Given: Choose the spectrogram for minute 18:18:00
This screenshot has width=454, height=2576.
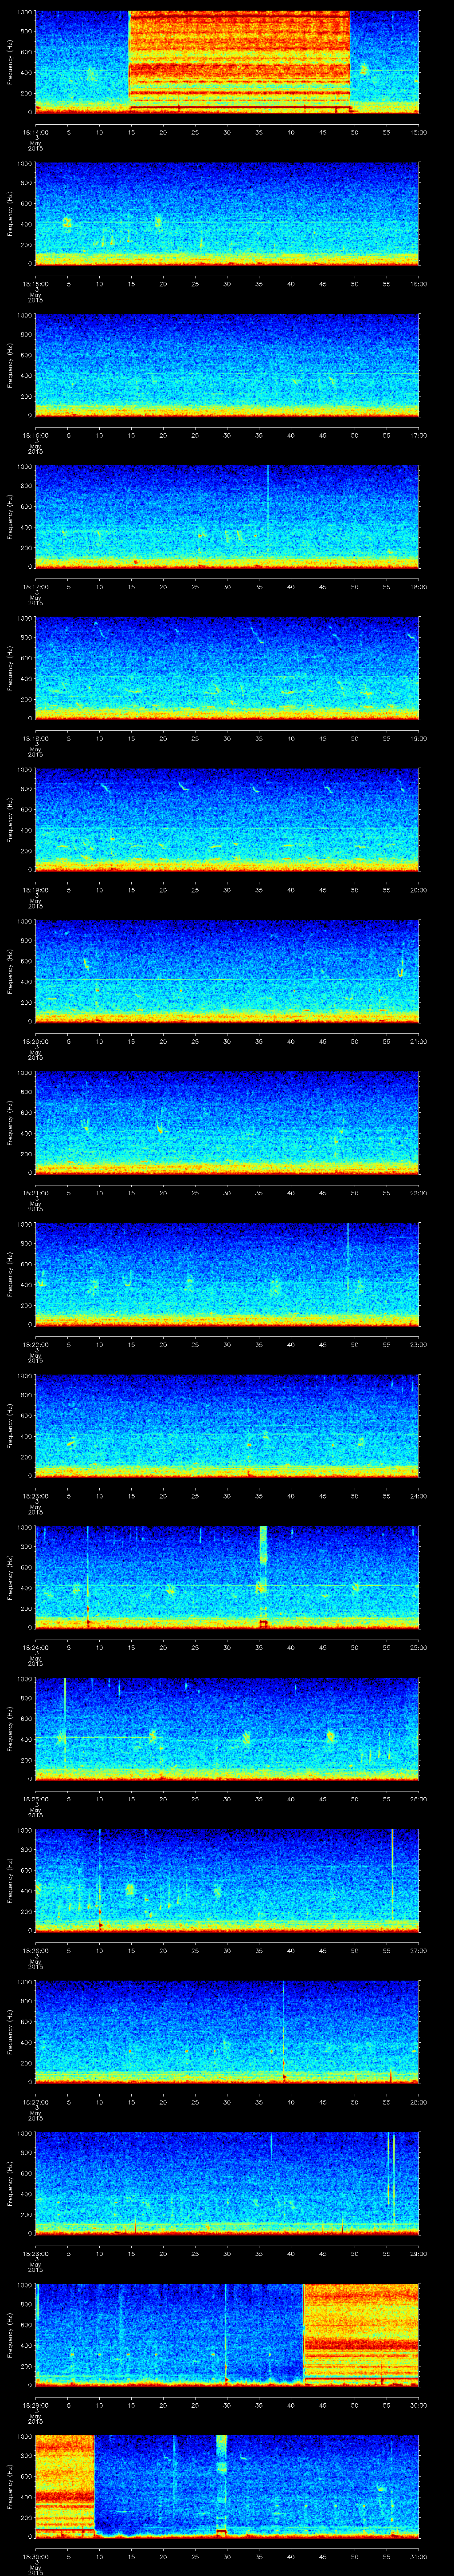Looking at the screenshot, I should point(227,668).
